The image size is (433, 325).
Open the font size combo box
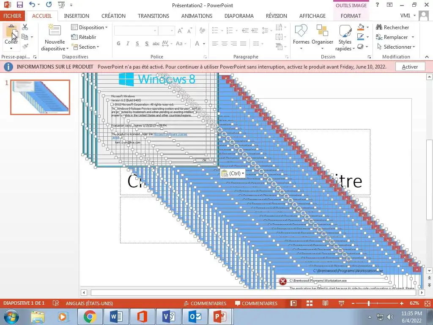tap(167, 30)
